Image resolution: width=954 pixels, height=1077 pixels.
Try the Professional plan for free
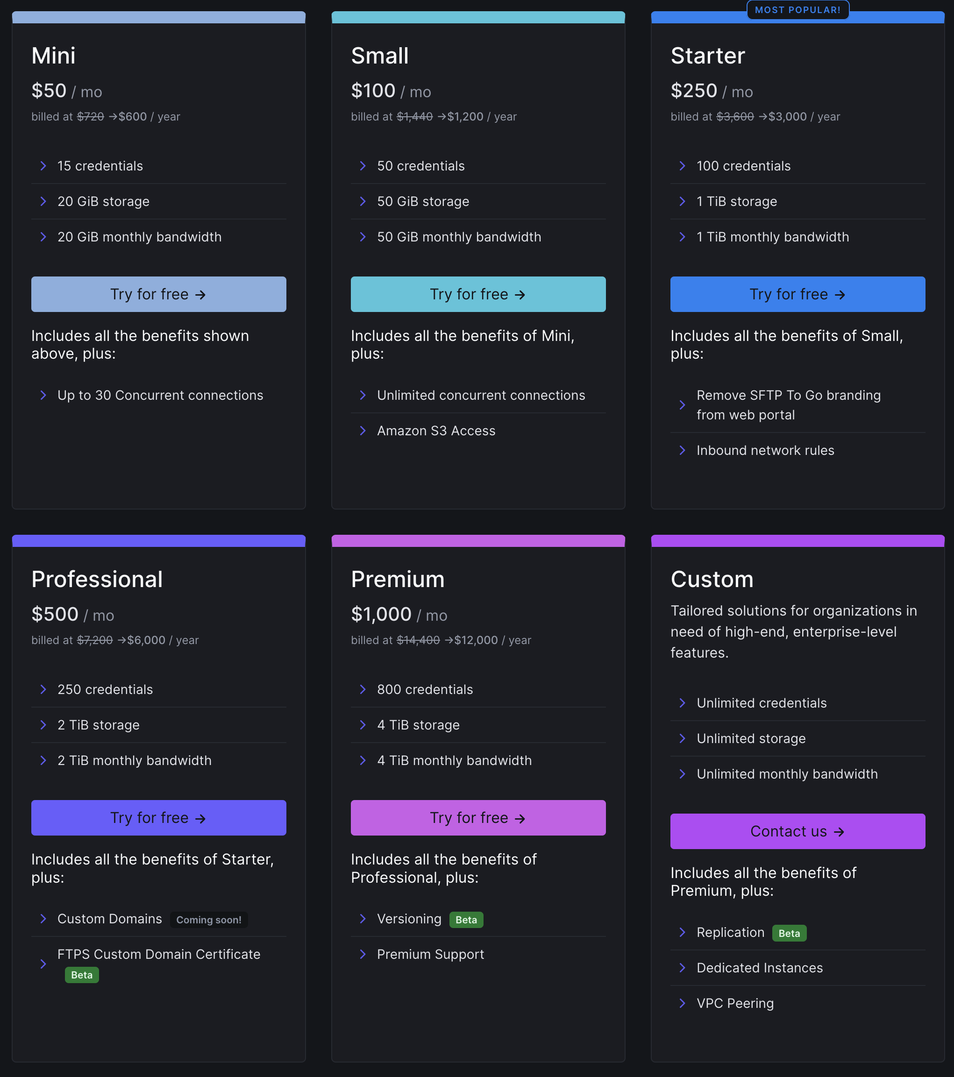pyautogui.click(x=159, y=818)
